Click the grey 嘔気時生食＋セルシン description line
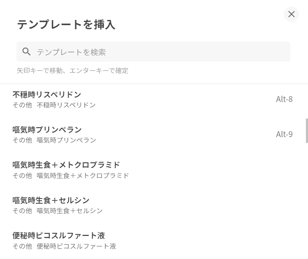The image size is (308, 259). [70, 211]
